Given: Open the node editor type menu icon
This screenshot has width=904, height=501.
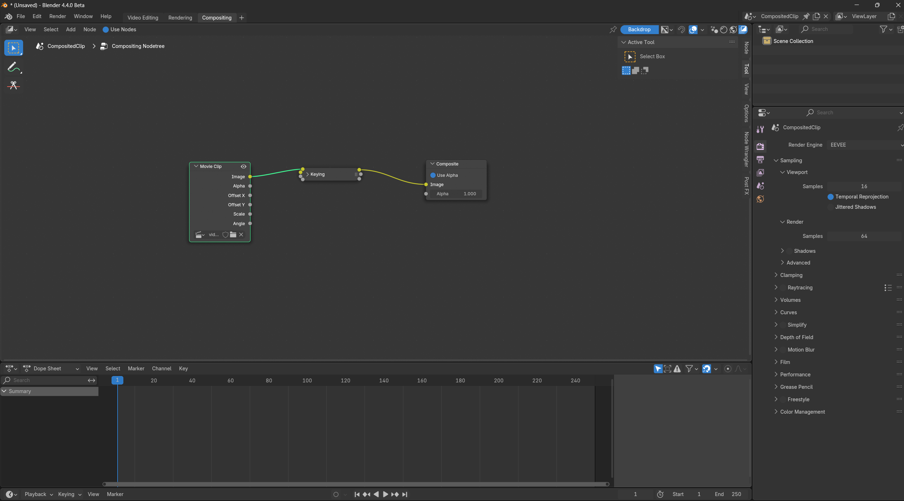Looking at the screenshot, I should pyautogui.click(x=11, y=29).
